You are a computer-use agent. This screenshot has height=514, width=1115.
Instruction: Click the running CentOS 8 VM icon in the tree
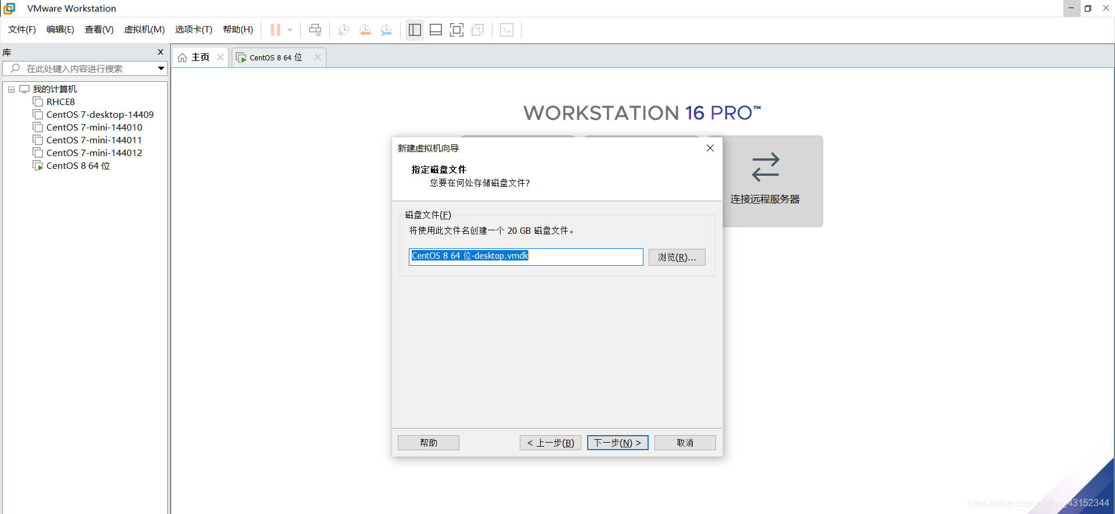[38, 166]
